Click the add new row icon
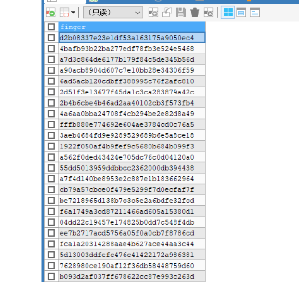This screenshot has height=282, width=299. tap(50, 13)
